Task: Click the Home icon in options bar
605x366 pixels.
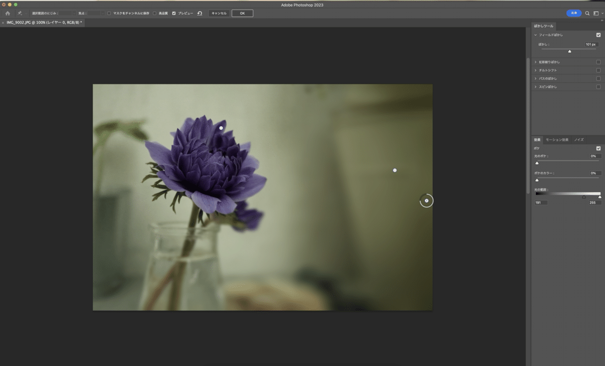Action: click(8, 13)
